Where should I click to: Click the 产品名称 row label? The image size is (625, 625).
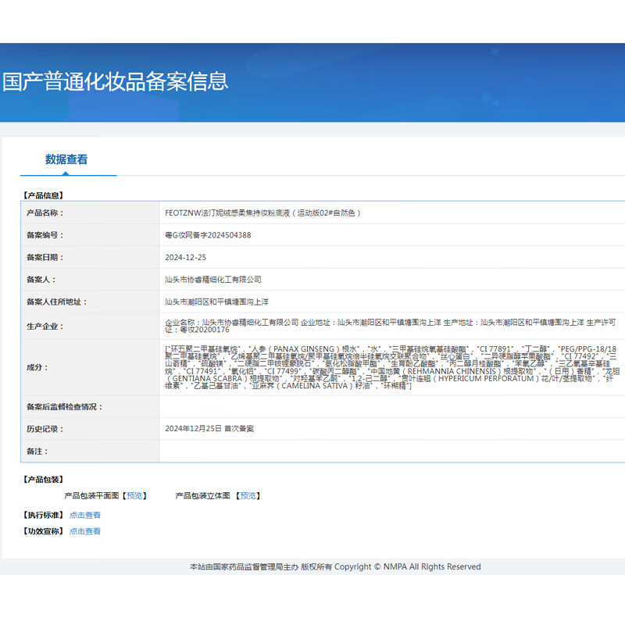click(44, 212)
